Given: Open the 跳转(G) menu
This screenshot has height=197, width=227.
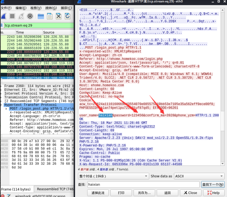Looking at the screenshot, I should (x=51, y=8).
